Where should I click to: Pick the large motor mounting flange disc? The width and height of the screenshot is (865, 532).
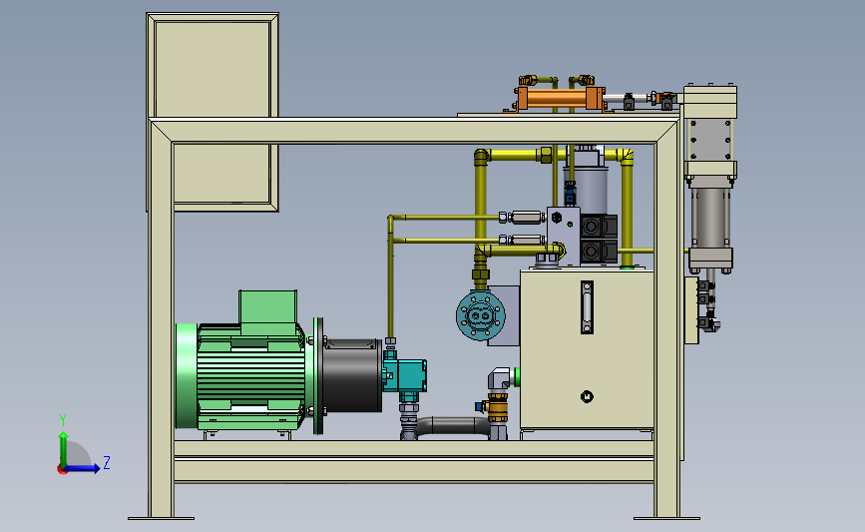pyautogui.click(x=318, y=376)
